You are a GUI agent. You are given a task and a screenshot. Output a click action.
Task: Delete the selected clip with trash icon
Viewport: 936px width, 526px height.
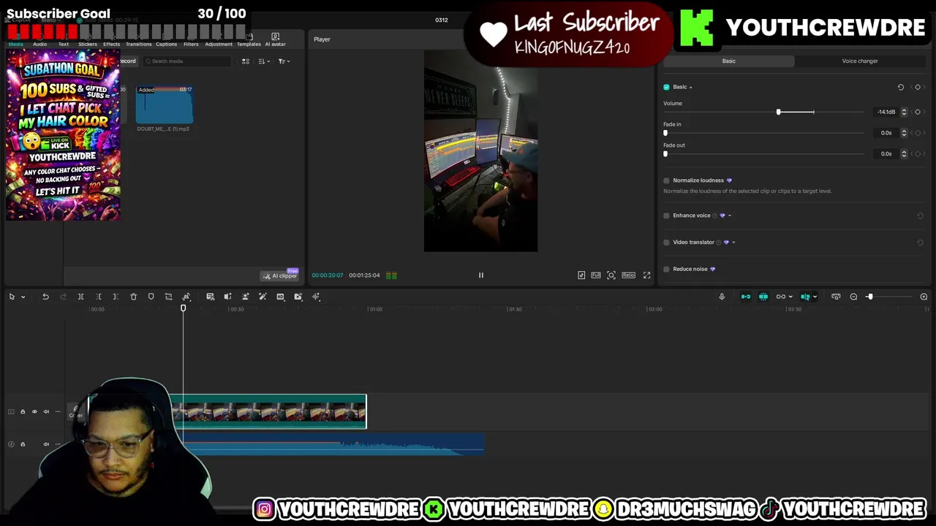(133, 297)
